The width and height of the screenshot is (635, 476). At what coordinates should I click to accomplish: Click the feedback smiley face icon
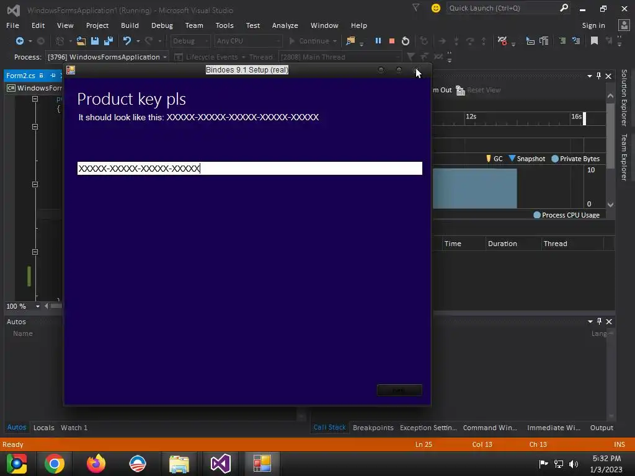tap(436, 8)
